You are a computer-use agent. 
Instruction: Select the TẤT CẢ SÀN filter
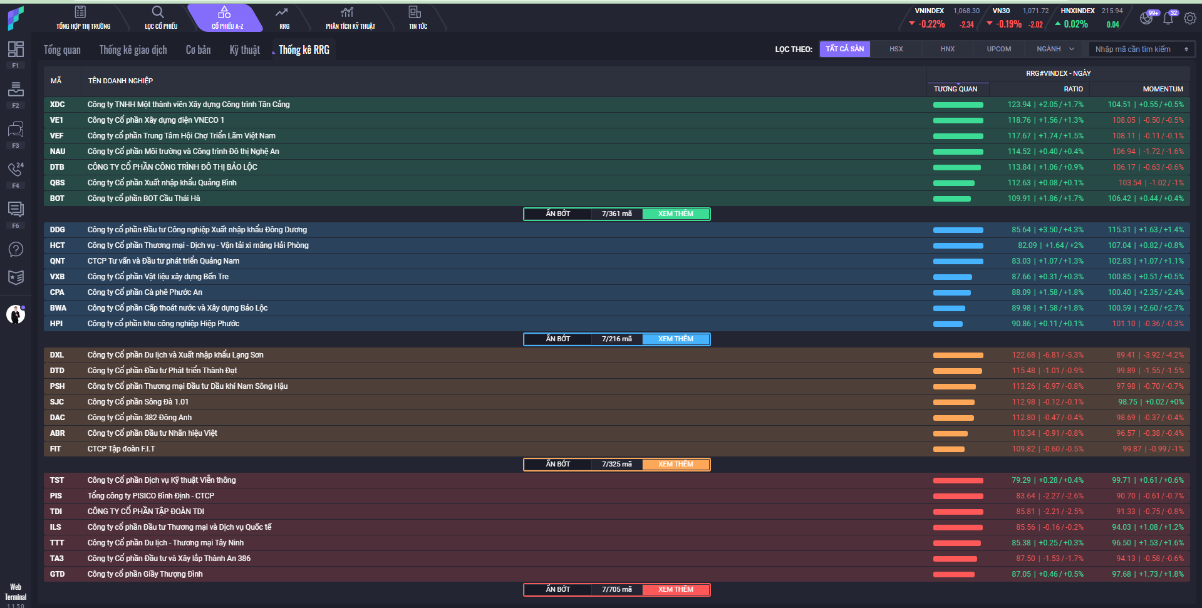point(844,49)
